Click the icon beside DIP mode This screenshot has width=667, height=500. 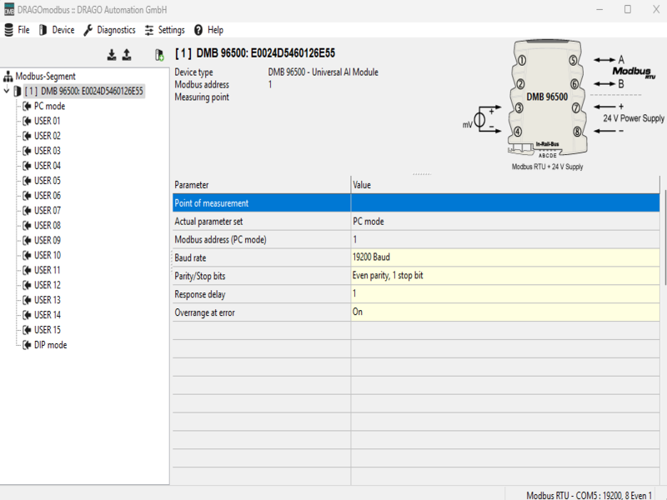click(x=27, y=345)
